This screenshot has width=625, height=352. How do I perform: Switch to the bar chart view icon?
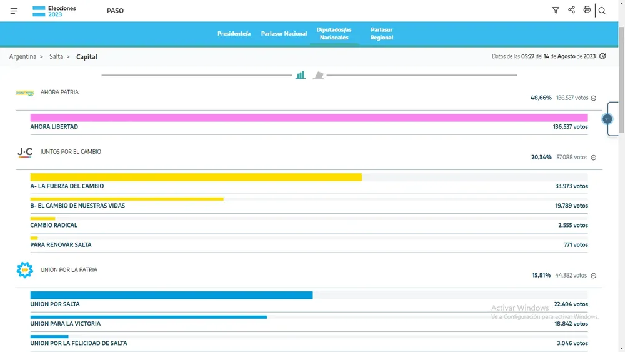(301, 75)
